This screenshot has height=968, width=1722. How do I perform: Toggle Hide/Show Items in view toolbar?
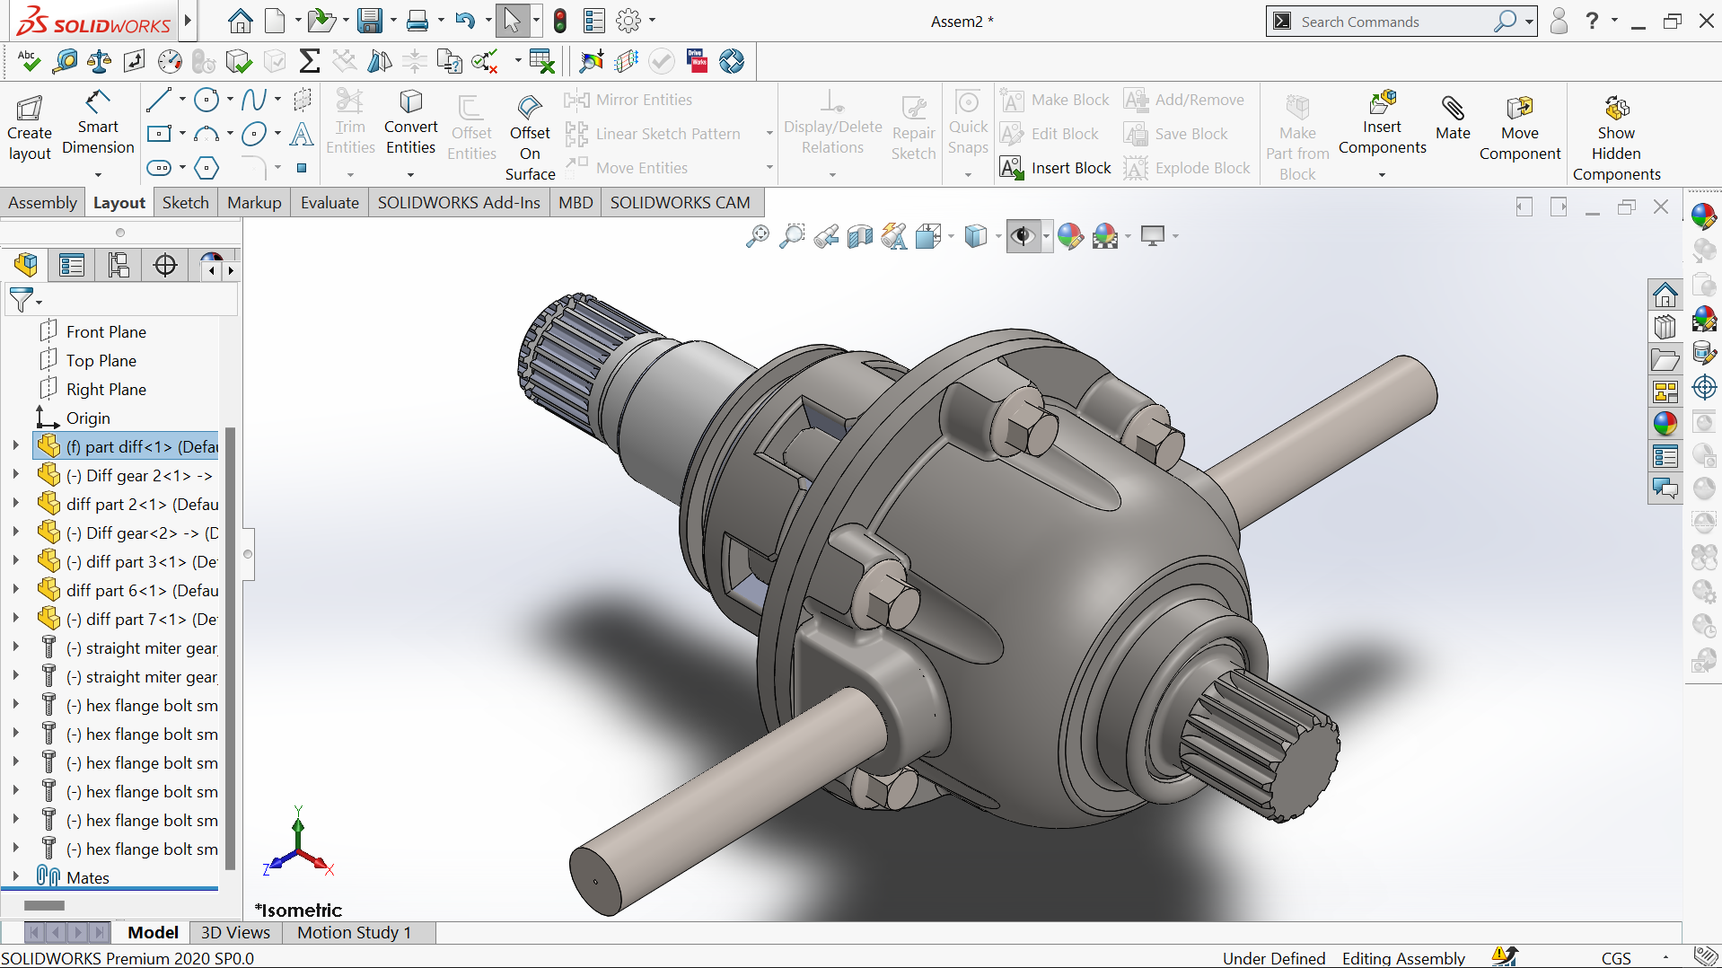pyautogui.click(x=1022, y=236)
